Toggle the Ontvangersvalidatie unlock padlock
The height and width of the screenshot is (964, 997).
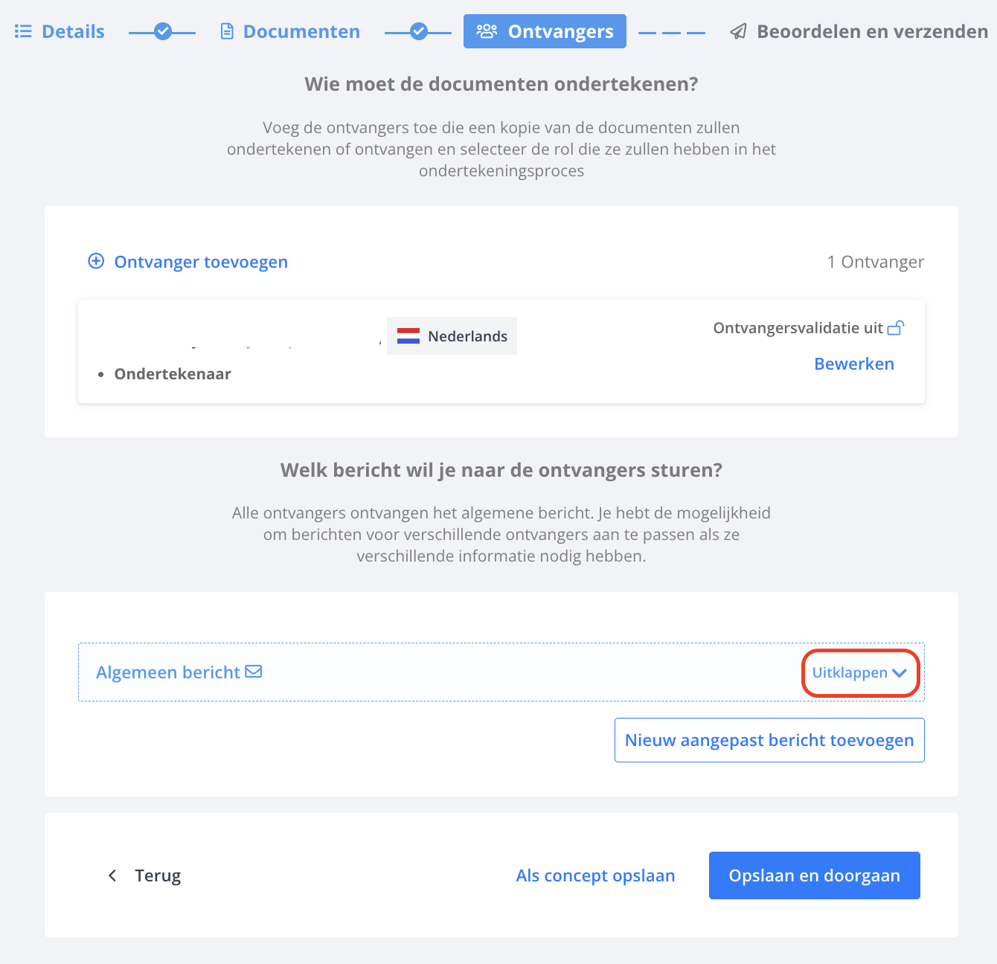(x=896, y=327)
